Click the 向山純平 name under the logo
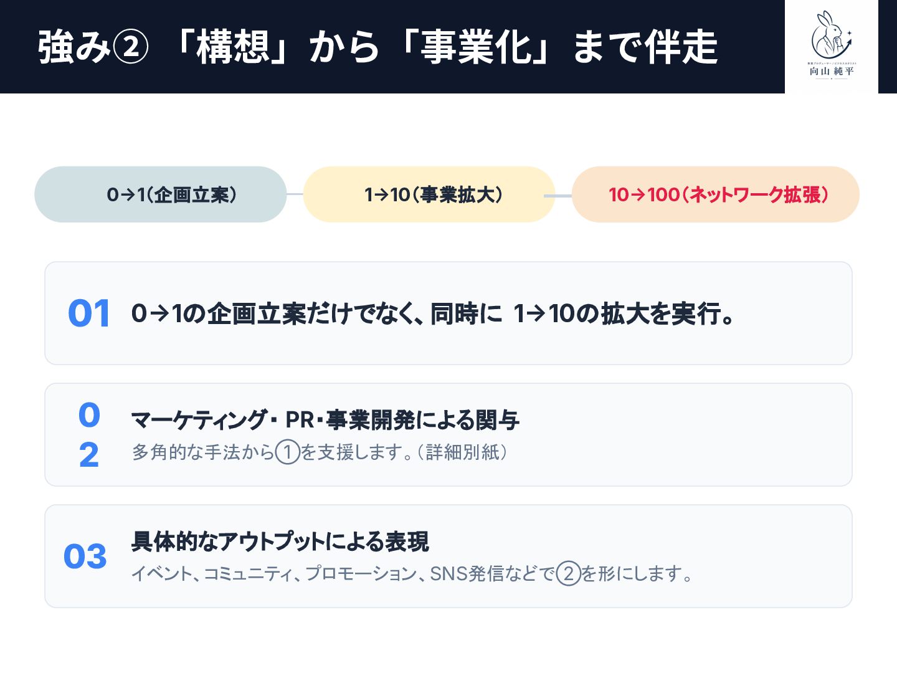 (832, 71)
